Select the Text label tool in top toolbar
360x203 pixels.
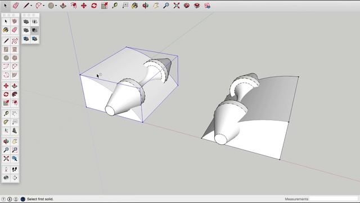125,6
